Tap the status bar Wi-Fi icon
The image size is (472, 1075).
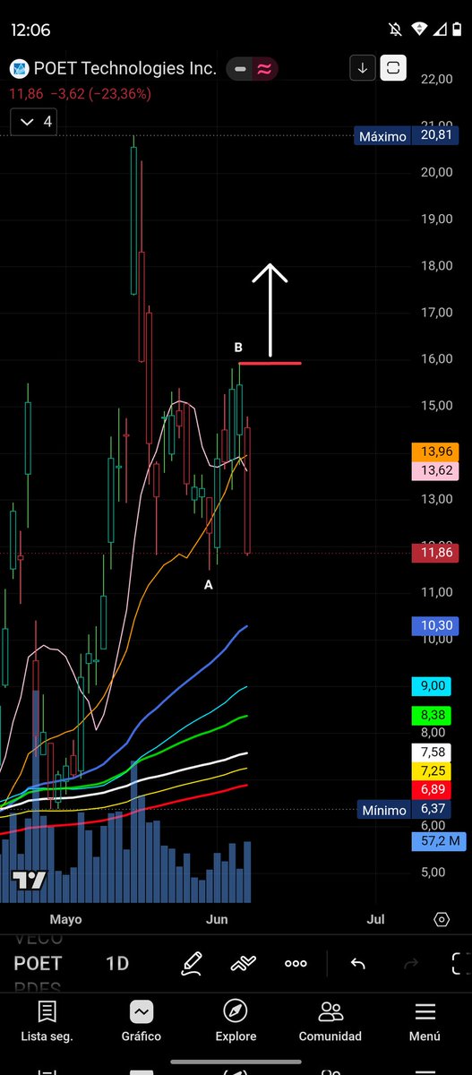click(x=418, y=30)
